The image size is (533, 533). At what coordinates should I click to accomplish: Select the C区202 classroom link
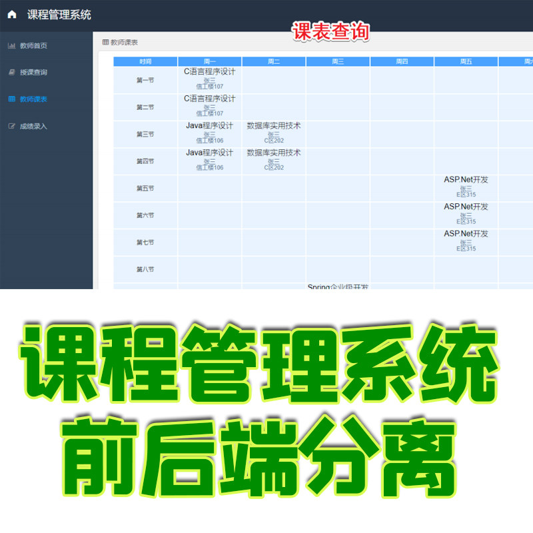coord(273,141)
